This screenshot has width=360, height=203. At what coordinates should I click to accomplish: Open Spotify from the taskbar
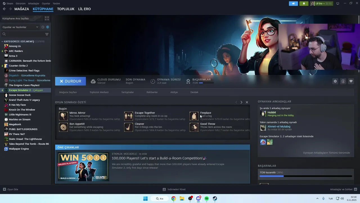(x=207, y=198)
